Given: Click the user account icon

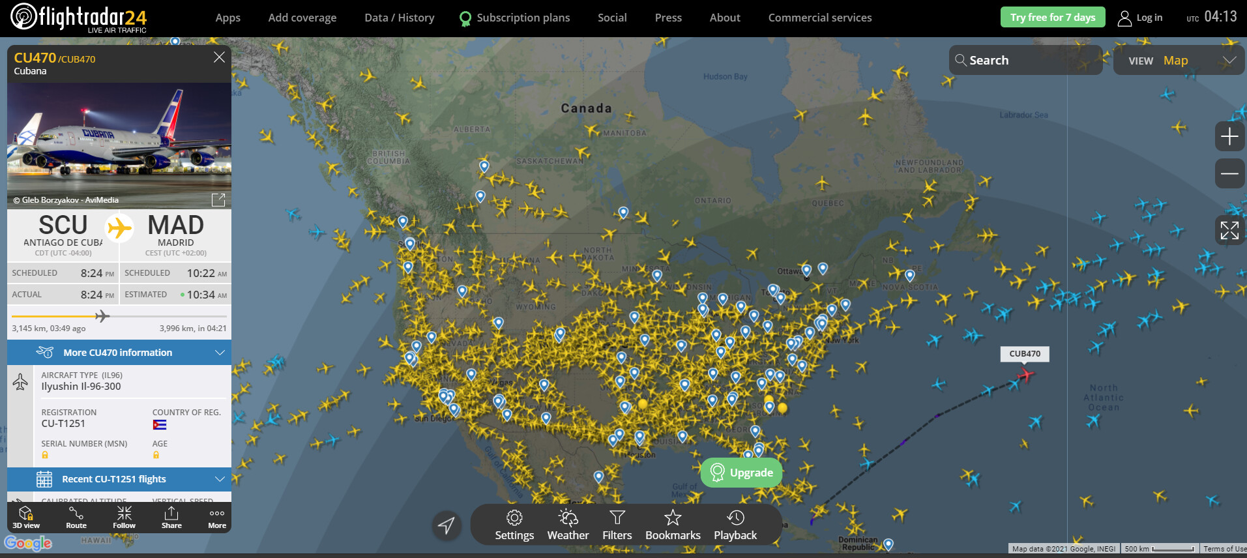Looking at the screenshot, I should 1124,18.
